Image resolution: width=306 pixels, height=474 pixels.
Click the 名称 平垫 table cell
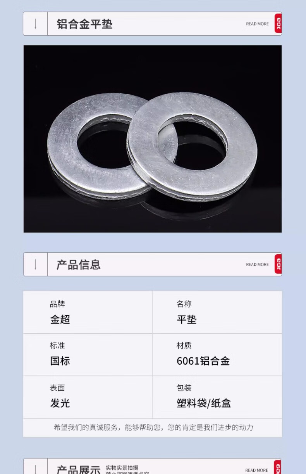[218, 312]
